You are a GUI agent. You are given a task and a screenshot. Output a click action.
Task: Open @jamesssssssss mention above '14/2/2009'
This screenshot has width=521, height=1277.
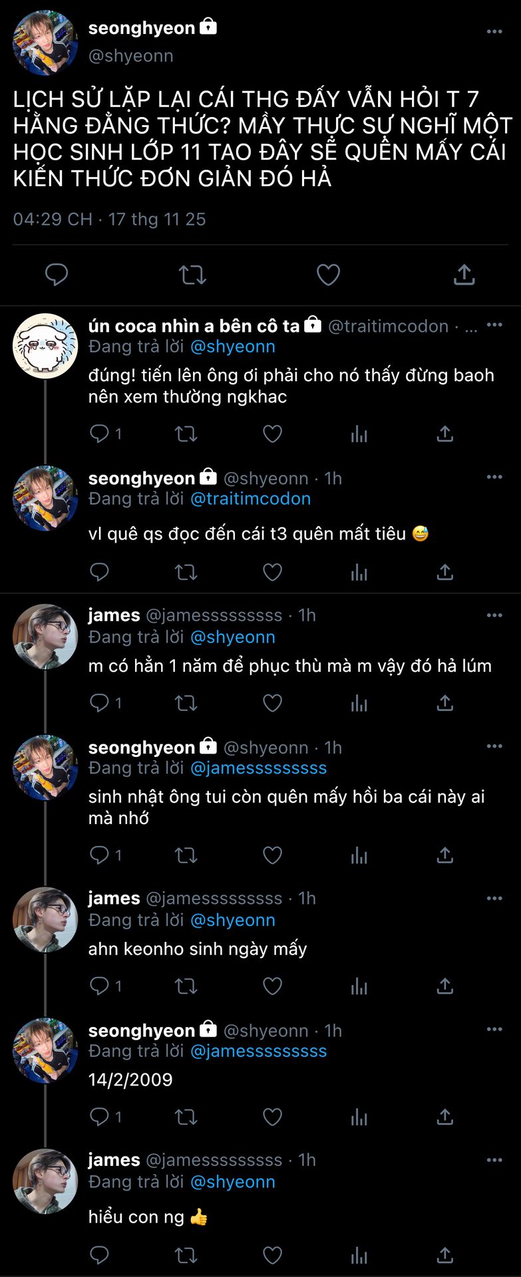click(x=258, y=1051)
